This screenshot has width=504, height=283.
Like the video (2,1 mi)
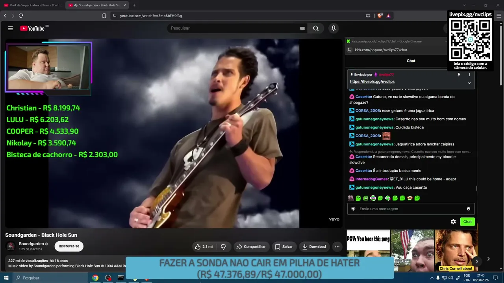204,247
